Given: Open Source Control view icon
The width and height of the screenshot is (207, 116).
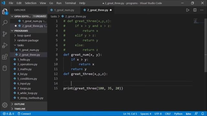Looking at the screenshot, I should point(5,34).
